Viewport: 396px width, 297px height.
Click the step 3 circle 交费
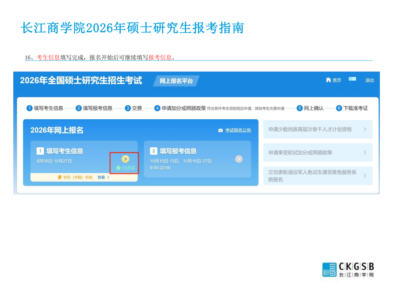128,108
